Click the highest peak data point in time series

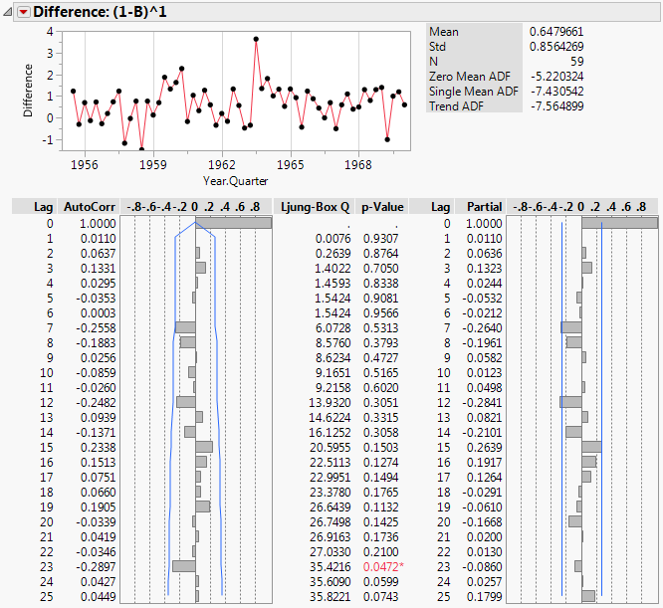[x=256, y=40]
